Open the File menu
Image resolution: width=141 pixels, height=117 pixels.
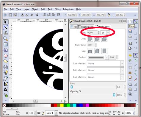click(x=6, y=9)
